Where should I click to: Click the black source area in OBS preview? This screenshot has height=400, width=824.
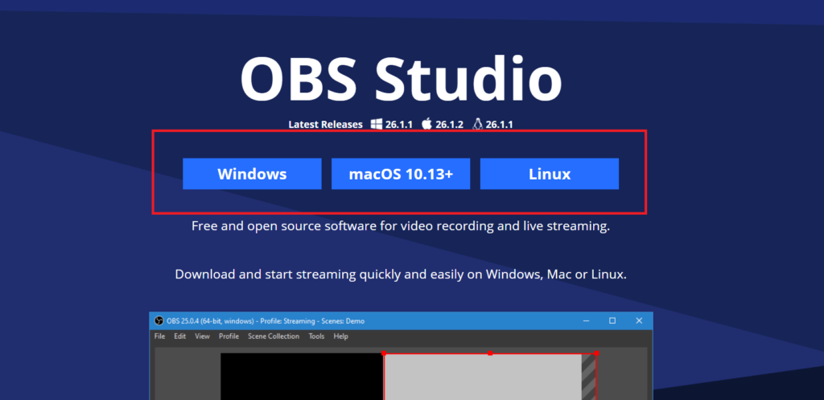[303, 377]
